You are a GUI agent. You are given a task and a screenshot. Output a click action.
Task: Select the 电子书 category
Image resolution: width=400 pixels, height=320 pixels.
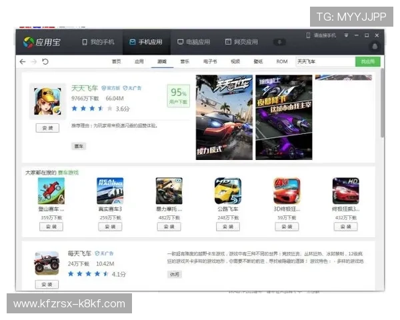(210, 61)
